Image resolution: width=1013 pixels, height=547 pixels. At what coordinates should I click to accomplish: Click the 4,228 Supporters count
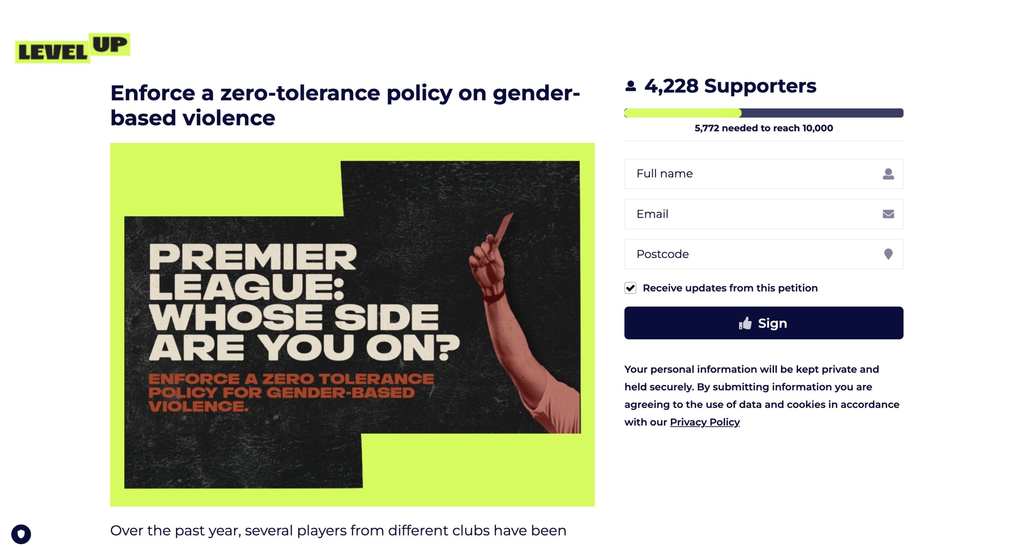tap(730, 86)
